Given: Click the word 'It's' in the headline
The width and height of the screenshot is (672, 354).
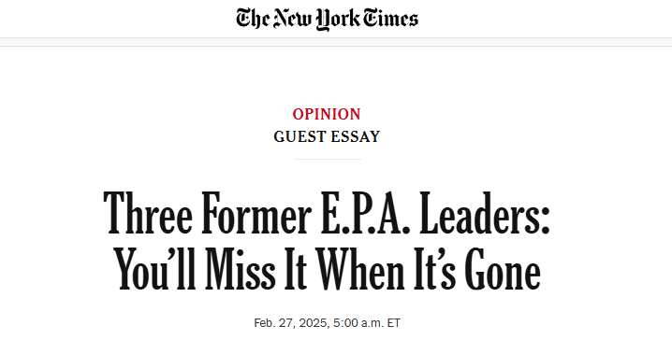Looking at the screenshot, I should click(434, 269).
